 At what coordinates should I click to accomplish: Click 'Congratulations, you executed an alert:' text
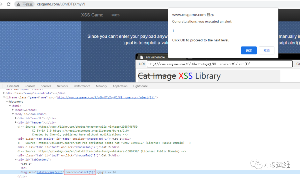tap(202, 21)
